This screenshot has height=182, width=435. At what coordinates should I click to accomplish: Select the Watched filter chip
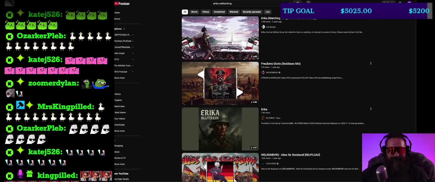[x=234, y=12]
